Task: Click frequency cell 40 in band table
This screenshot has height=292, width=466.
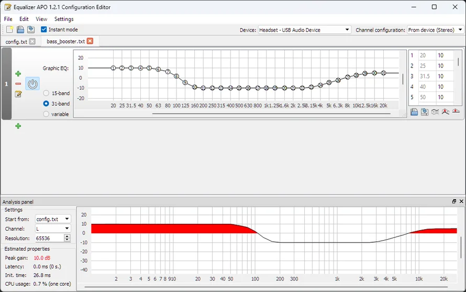Action: click(x=427, y=86)
